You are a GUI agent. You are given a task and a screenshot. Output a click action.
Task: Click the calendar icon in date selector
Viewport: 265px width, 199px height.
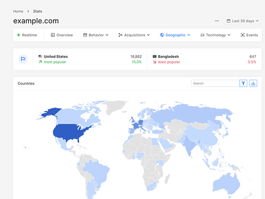(x=228, y=21)
